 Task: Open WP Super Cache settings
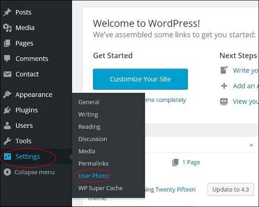coord(100,188)
